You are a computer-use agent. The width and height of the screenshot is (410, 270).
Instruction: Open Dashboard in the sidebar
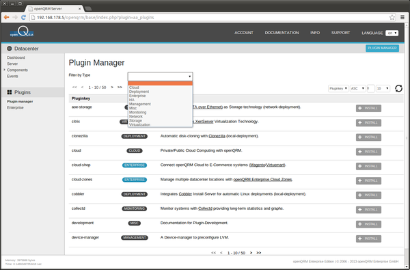click(x=16, y=57)
